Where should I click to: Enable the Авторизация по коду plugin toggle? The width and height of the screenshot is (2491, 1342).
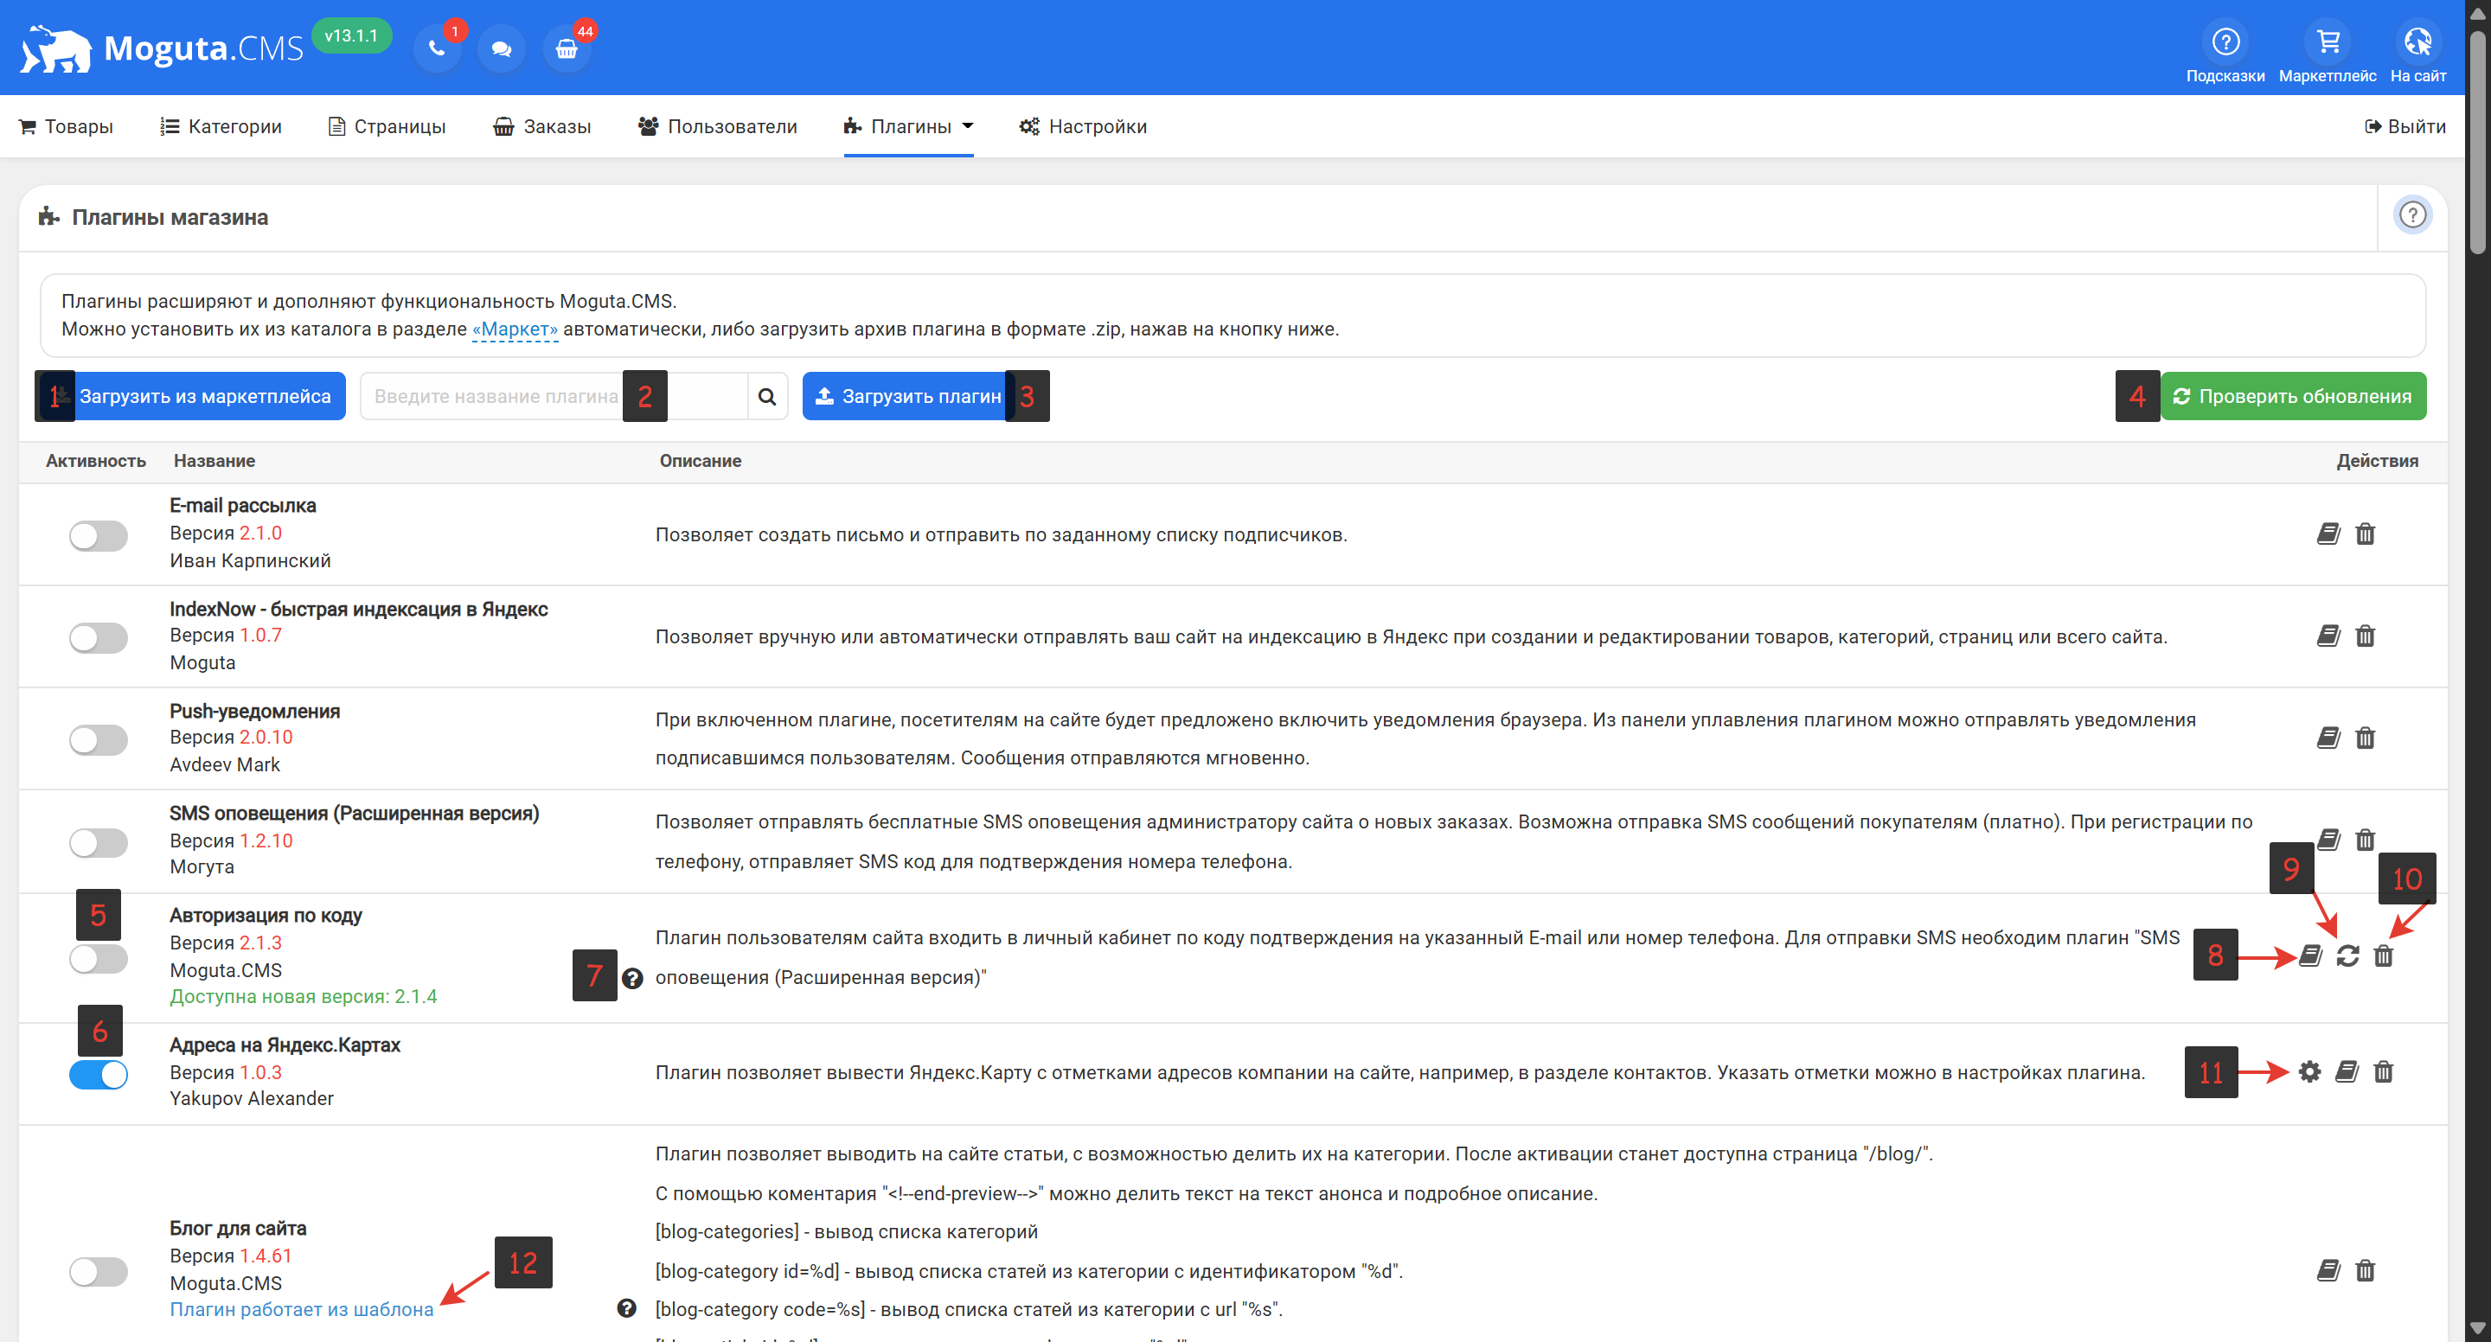(99, 959)
